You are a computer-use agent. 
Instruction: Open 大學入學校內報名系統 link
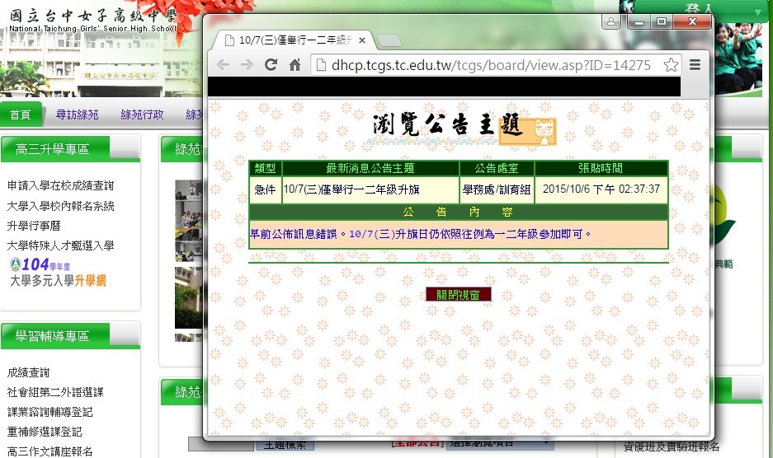(60, 206)
